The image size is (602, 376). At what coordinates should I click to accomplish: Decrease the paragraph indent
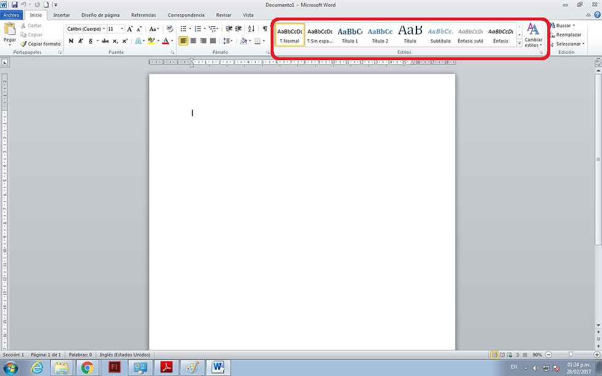pyautogui.click(x=229, y=29)
